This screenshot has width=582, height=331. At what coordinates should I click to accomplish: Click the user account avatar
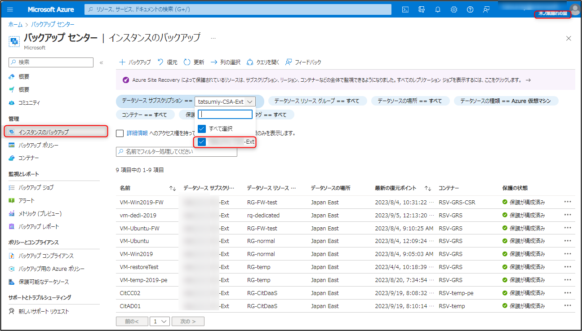(x=574, y=9)
